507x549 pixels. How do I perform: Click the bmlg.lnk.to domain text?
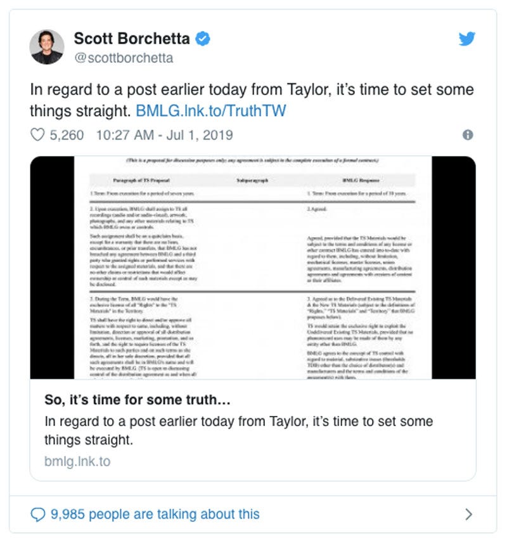[77, 462]
